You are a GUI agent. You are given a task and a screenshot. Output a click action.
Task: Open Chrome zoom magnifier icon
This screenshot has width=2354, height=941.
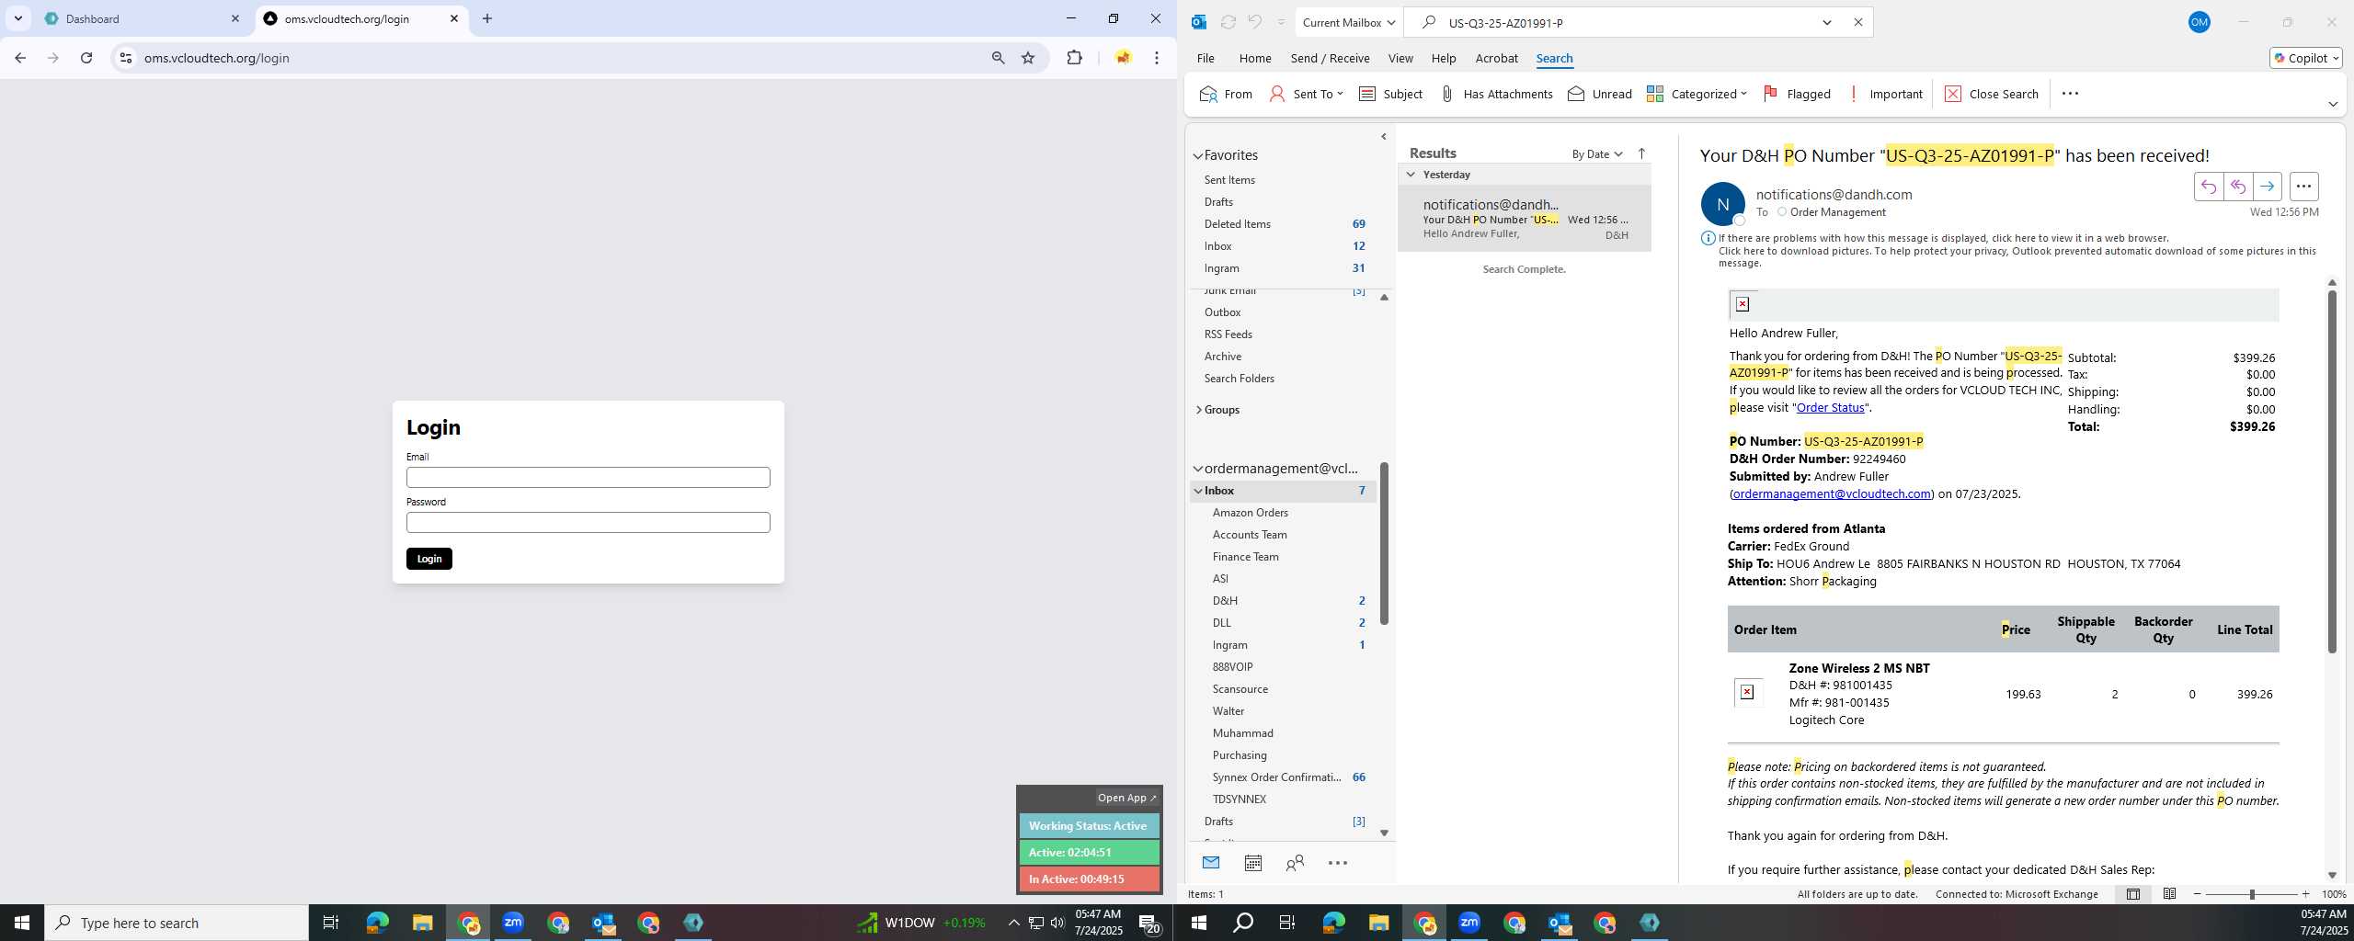tap(998, 58)
